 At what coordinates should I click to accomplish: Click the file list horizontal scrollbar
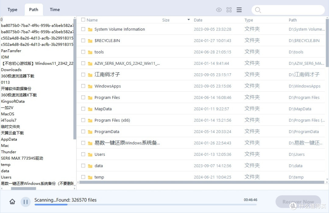coord(202,182)
